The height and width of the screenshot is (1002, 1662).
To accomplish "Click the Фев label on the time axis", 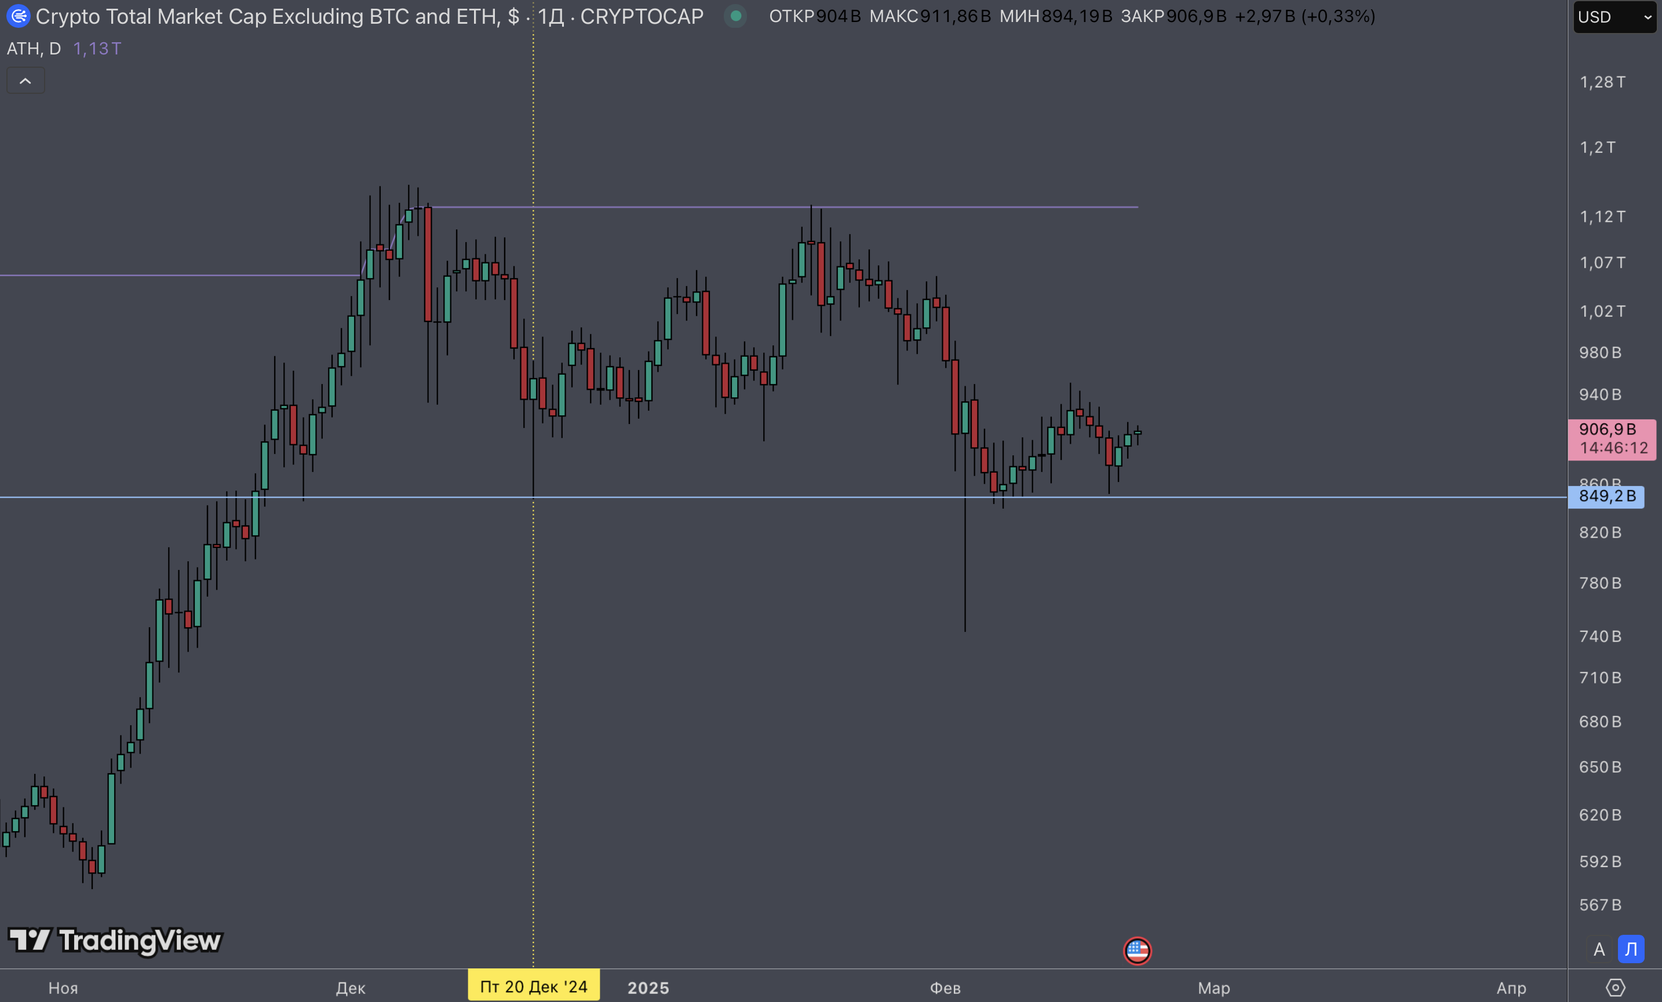I will pos(945,988).
